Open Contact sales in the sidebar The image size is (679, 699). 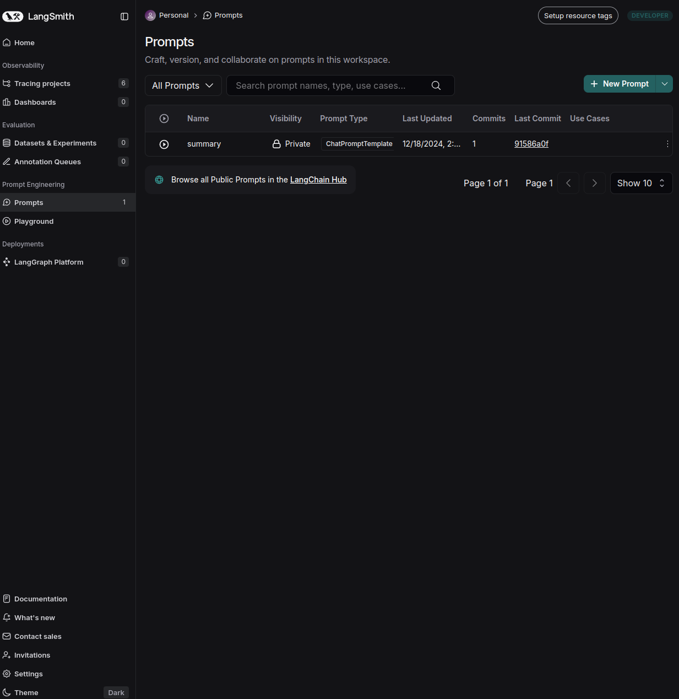(68, 636)
